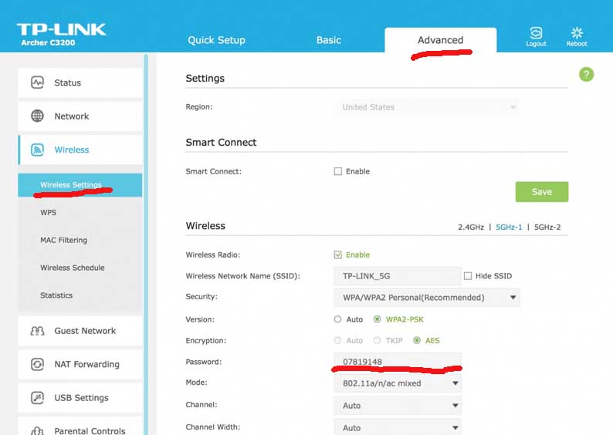Open the green help question mark
This screenshot has width=613, height=435.
coord(586,74)
